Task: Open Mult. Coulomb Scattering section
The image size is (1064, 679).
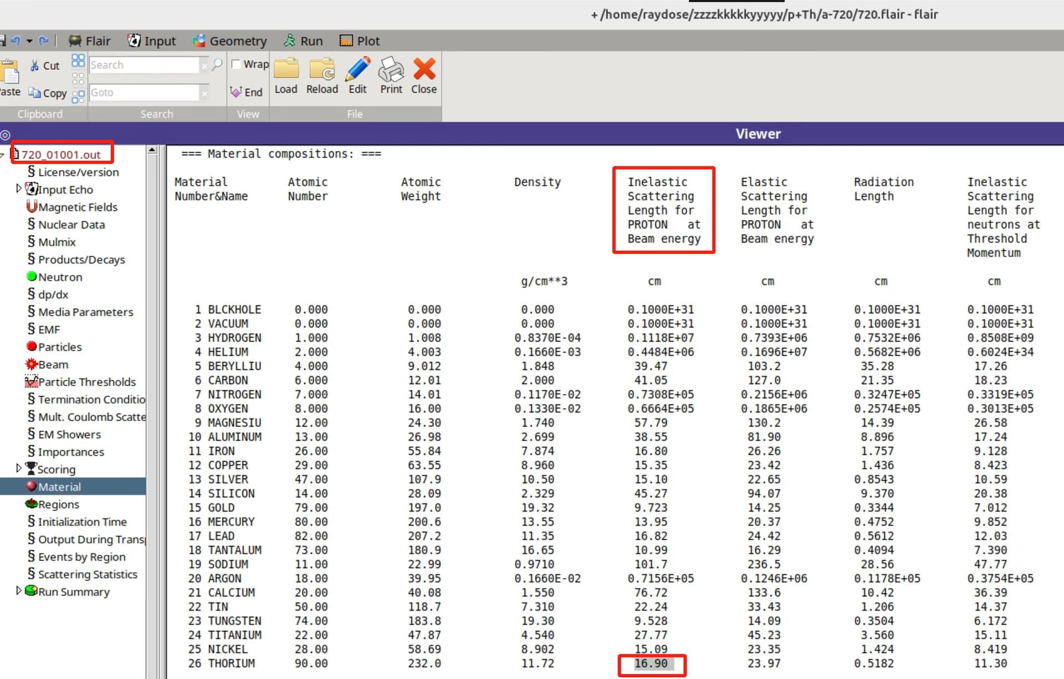Action: coord(86,416)
